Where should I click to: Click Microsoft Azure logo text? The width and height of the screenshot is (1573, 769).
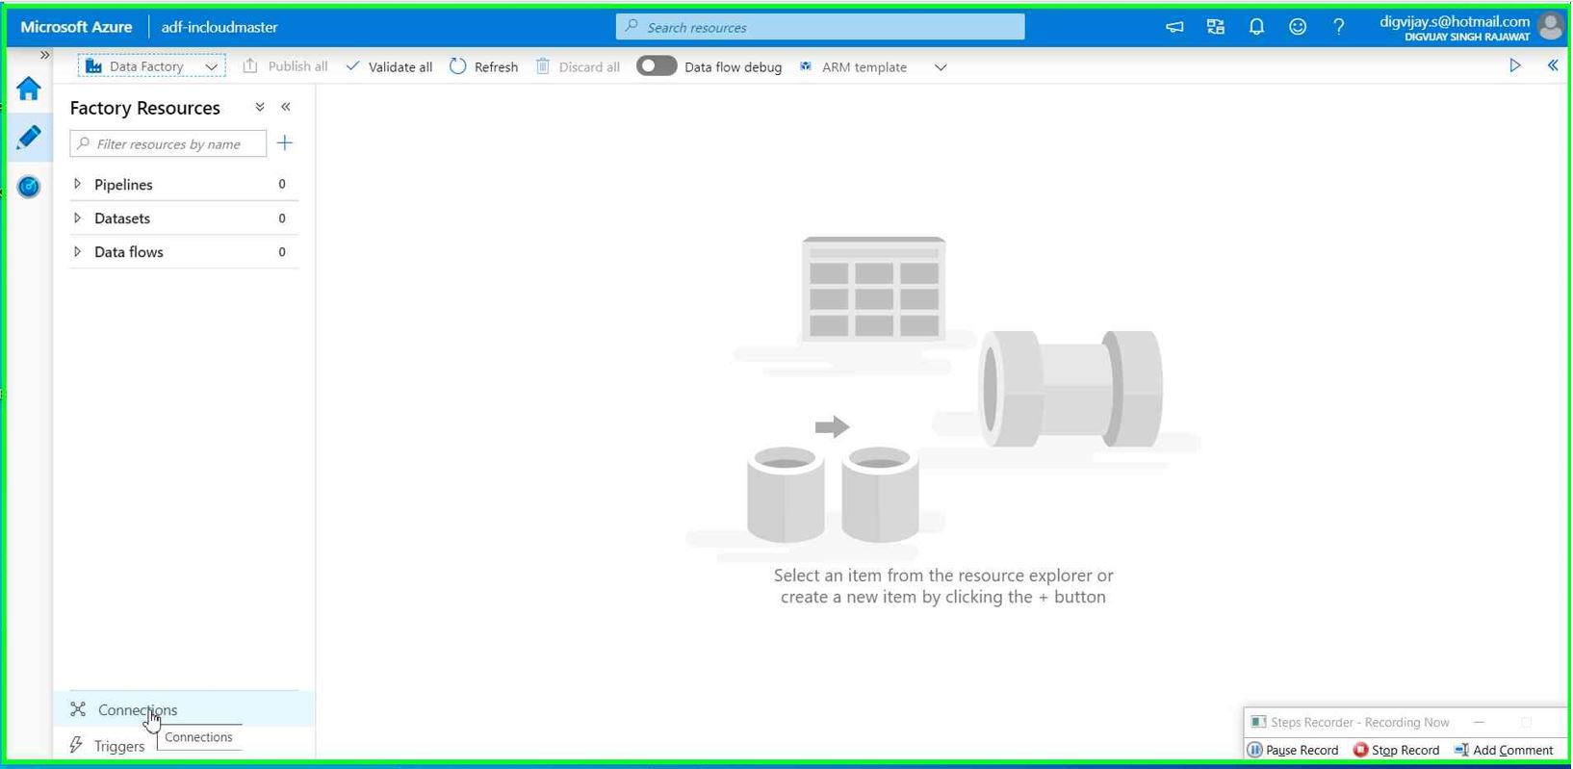(x=77, y=27)
